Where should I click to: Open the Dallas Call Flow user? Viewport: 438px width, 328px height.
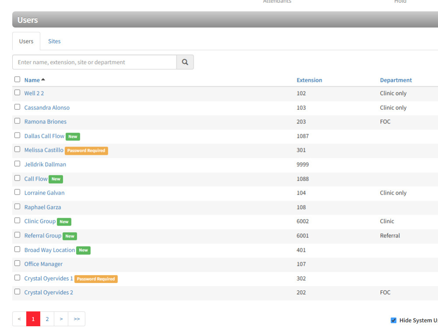(x=44, y=136)
